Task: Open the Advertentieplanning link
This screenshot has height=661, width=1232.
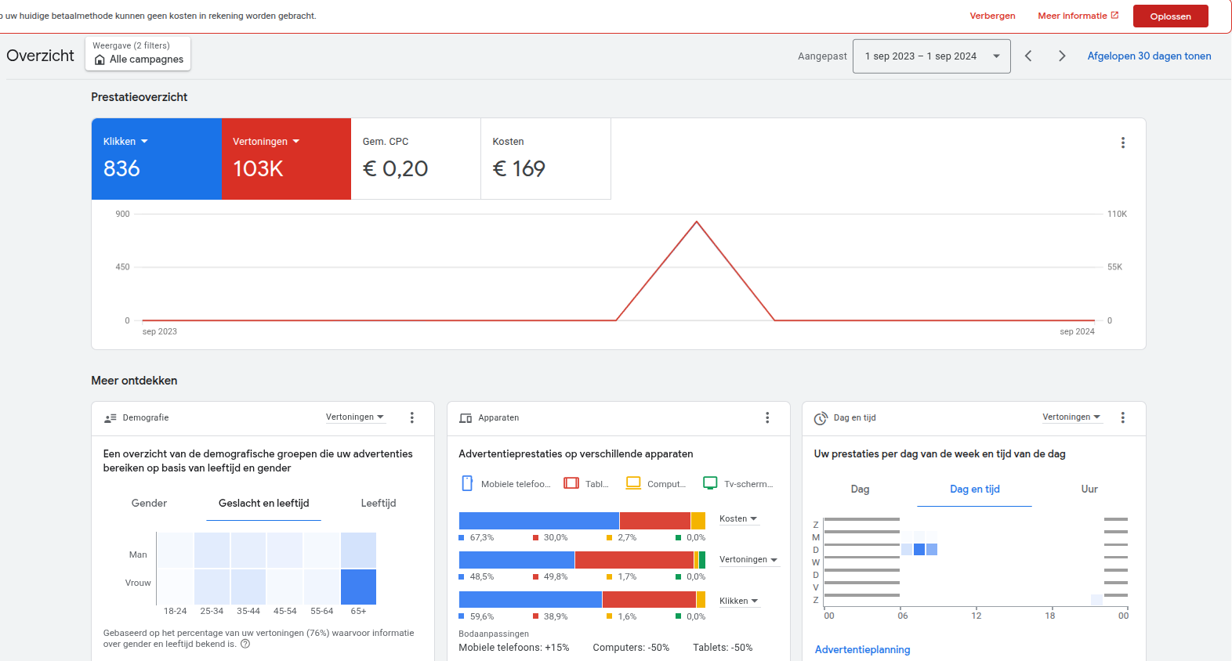Action: coord(862,650)
